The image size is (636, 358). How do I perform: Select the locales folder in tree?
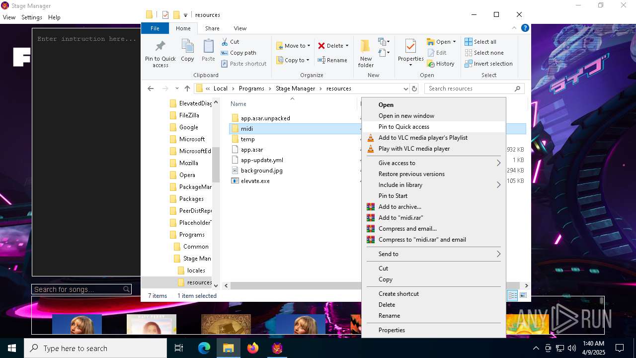tap(196, 270)
